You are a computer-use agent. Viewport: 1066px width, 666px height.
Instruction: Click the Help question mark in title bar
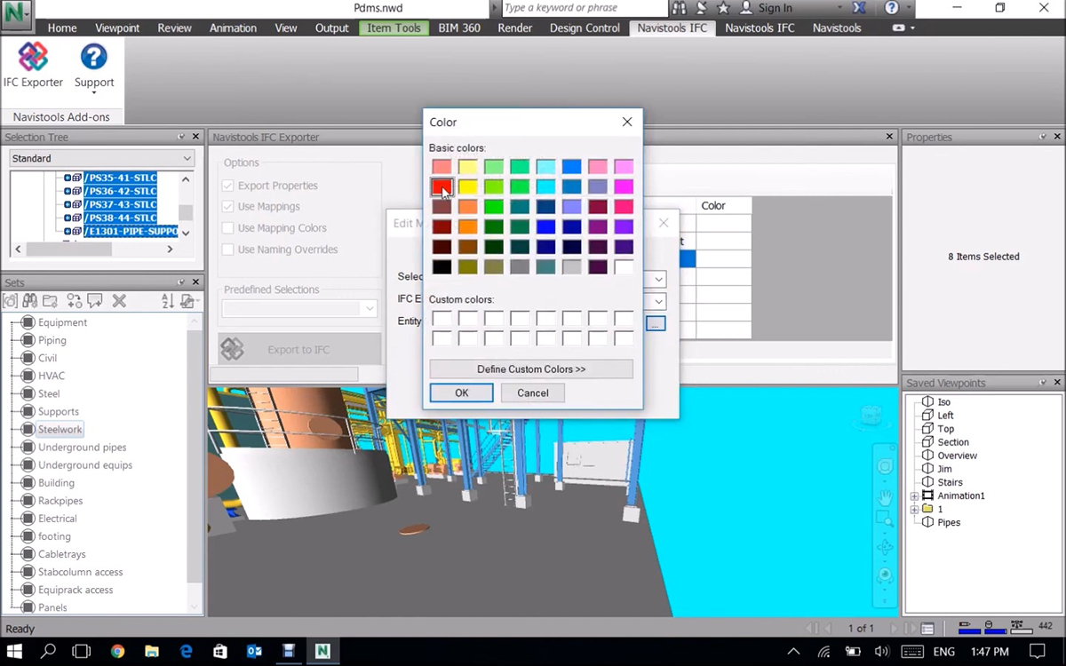point(891,8)
